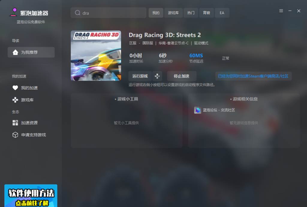Open the 热门 tab
This screenshot has width=307, height=207.
pyautogui.click(x=191, y=13)
